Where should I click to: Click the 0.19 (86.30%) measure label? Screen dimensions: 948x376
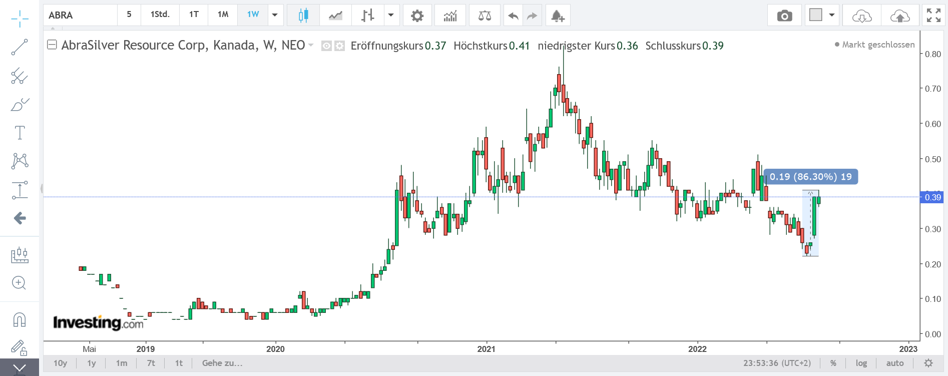point(811,177)
